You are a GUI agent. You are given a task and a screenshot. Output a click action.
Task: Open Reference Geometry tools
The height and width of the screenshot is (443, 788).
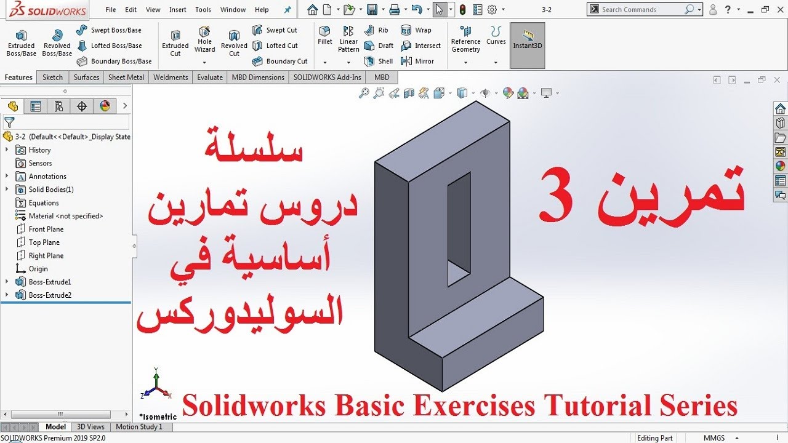pyautogui.click(x=465, y=39)
